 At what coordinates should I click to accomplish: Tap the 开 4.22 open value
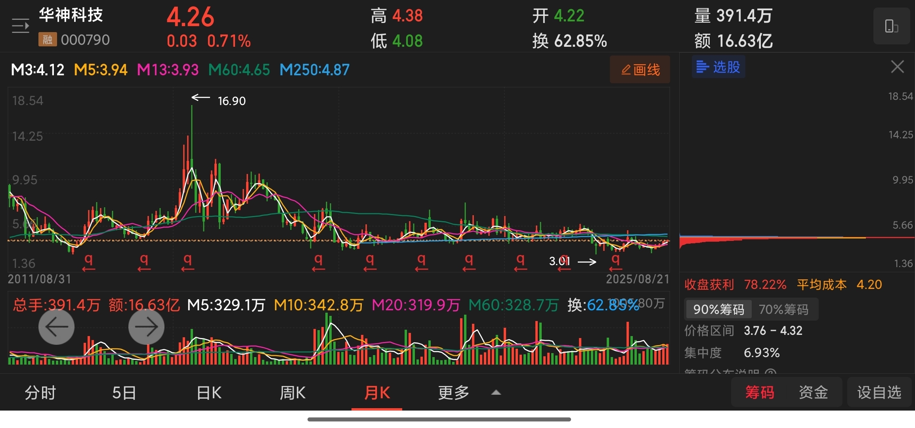(x=558, y=16)
